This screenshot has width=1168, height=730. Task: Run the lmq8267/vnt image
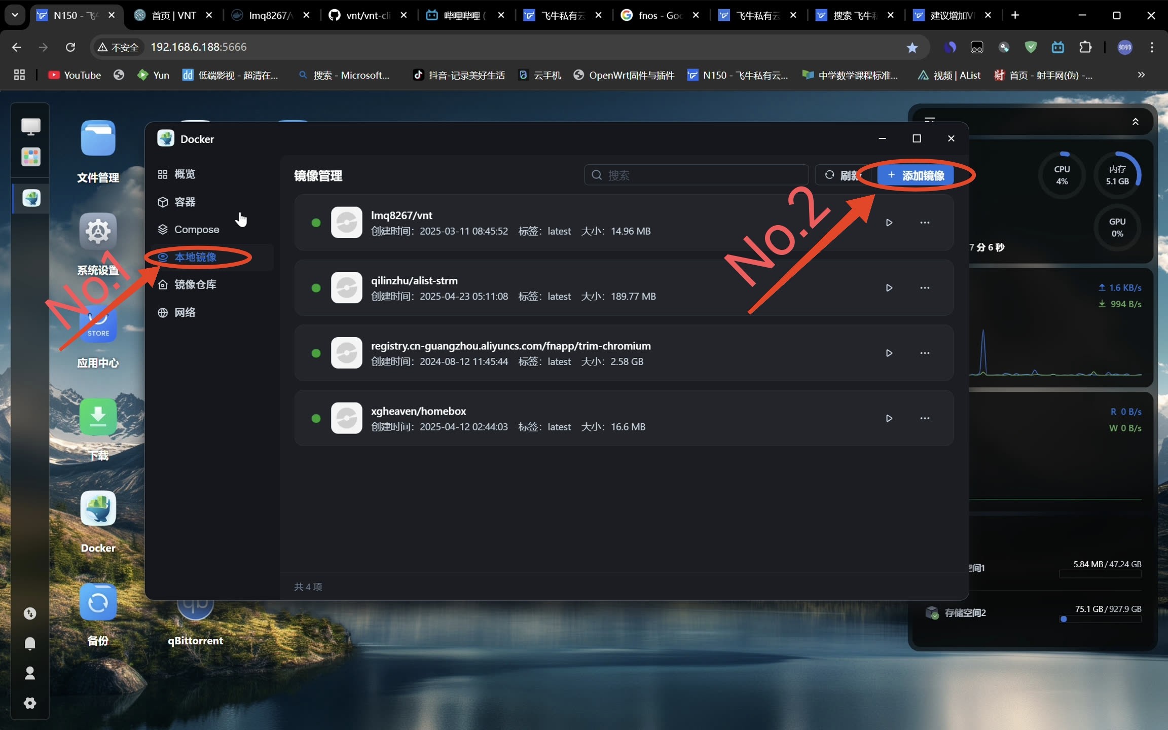coord(889,223)
